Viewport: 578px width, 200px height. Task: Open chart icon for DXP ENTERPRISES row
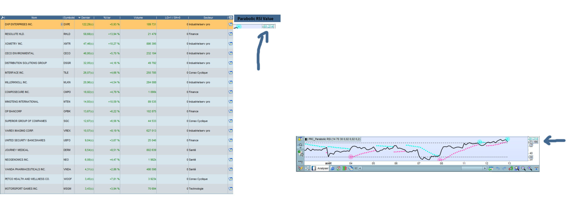231,24
